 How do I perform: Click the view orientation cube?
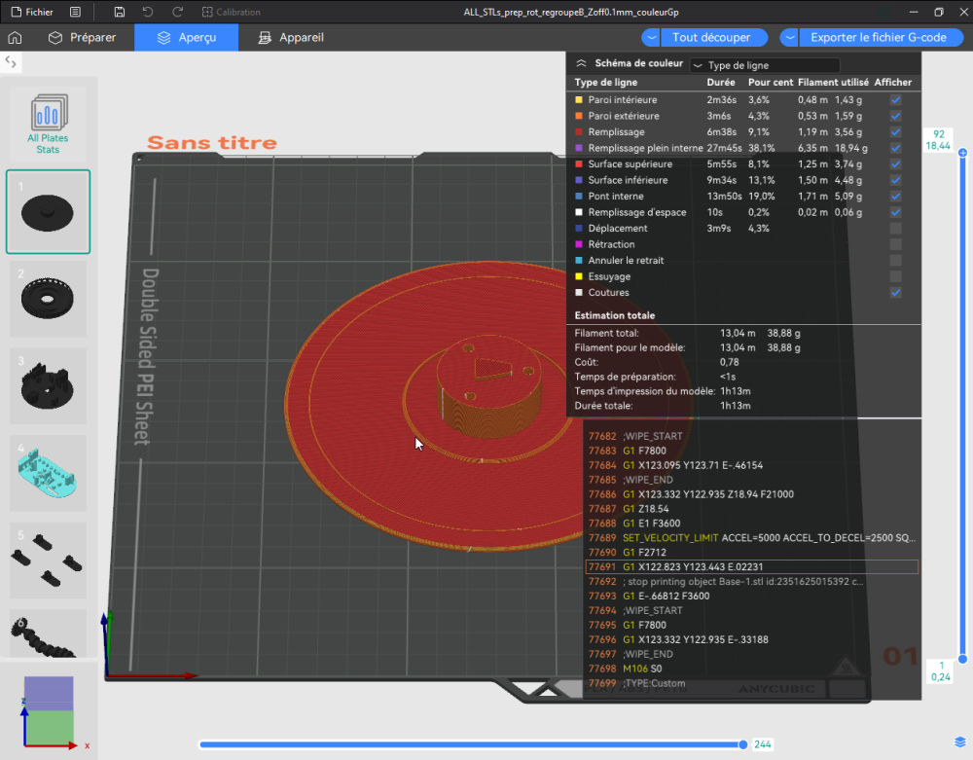[x=49, y=710]
